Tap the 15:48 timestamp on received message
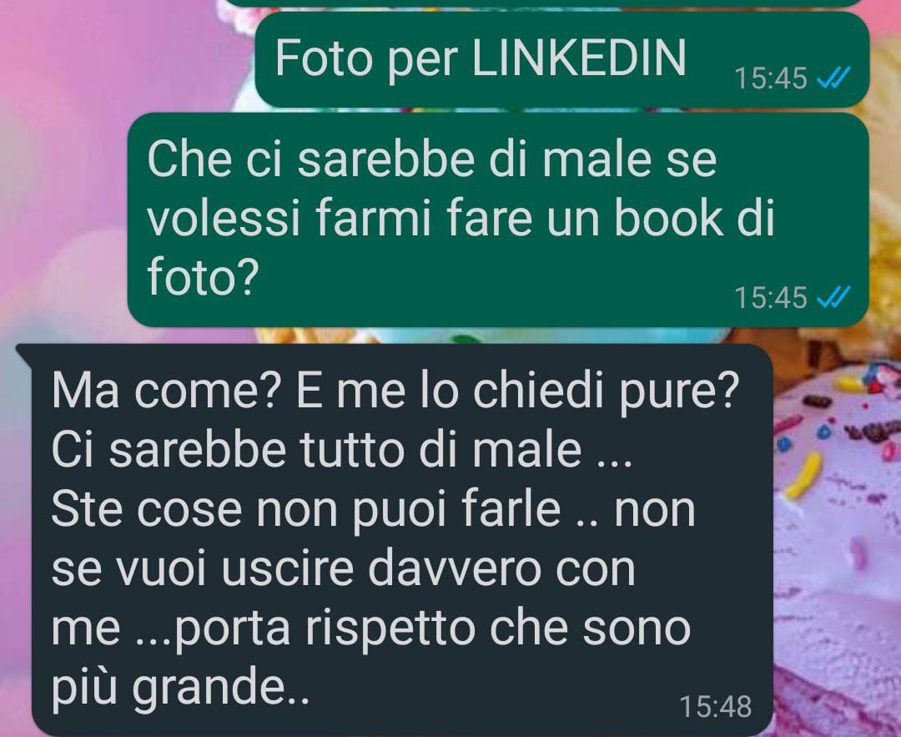The width and height of the screenshot is (901, 737). coord(716,706)
